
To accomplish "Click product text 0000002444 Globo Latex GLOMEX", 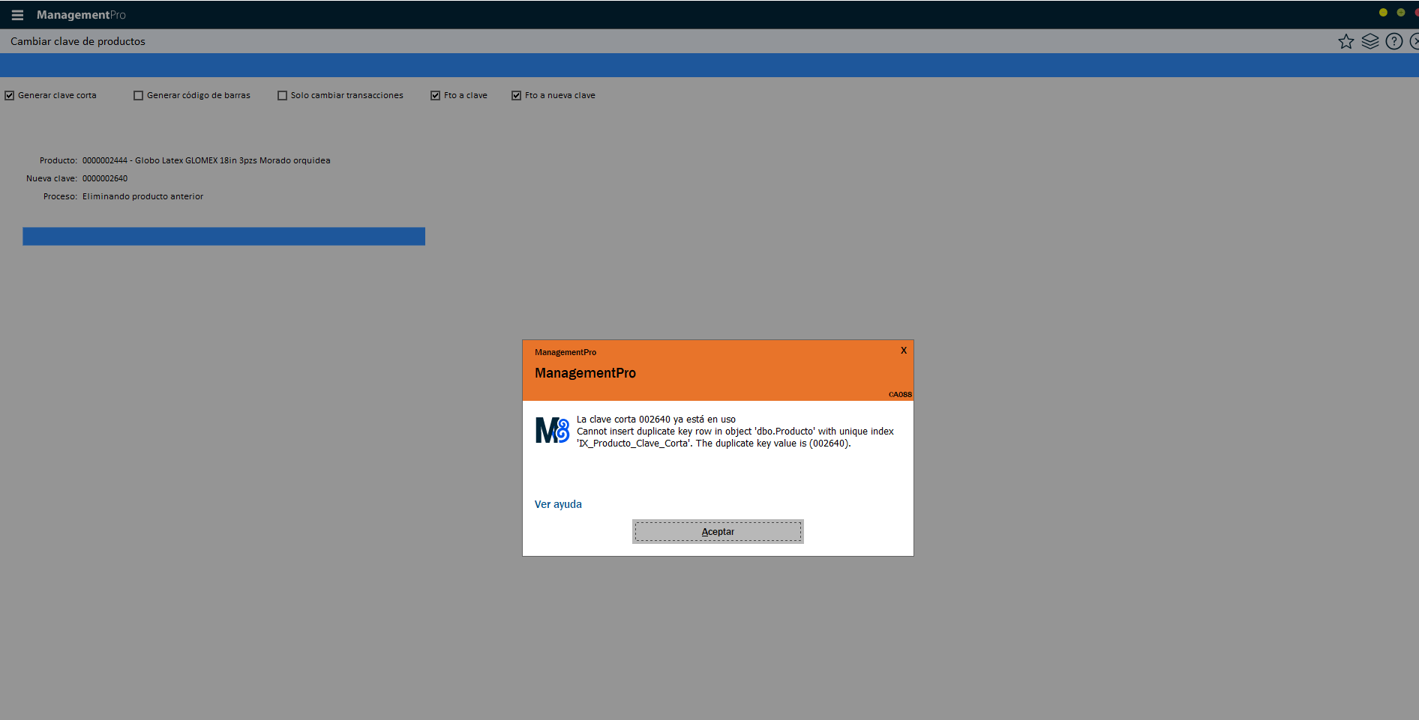I will pyautogui.click(x=206, y=160).
